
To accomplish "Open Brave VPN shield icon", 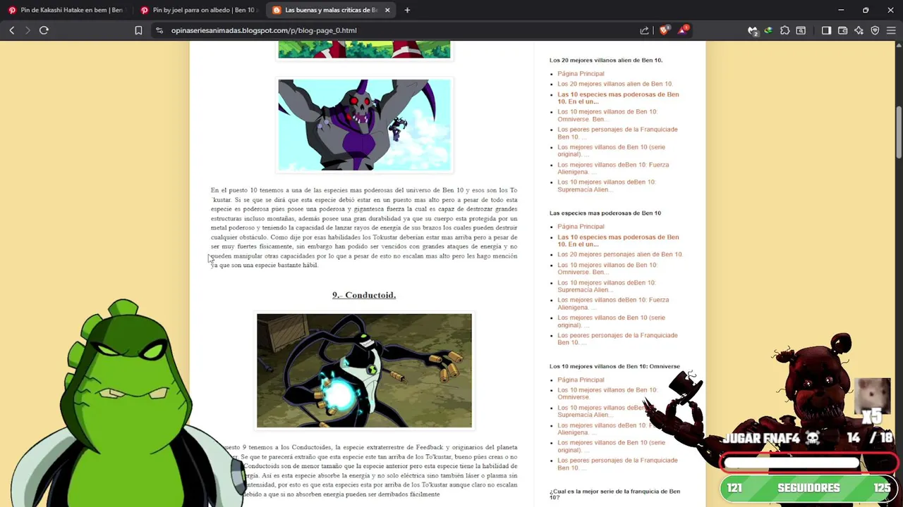I will click(x=875, y=30).
